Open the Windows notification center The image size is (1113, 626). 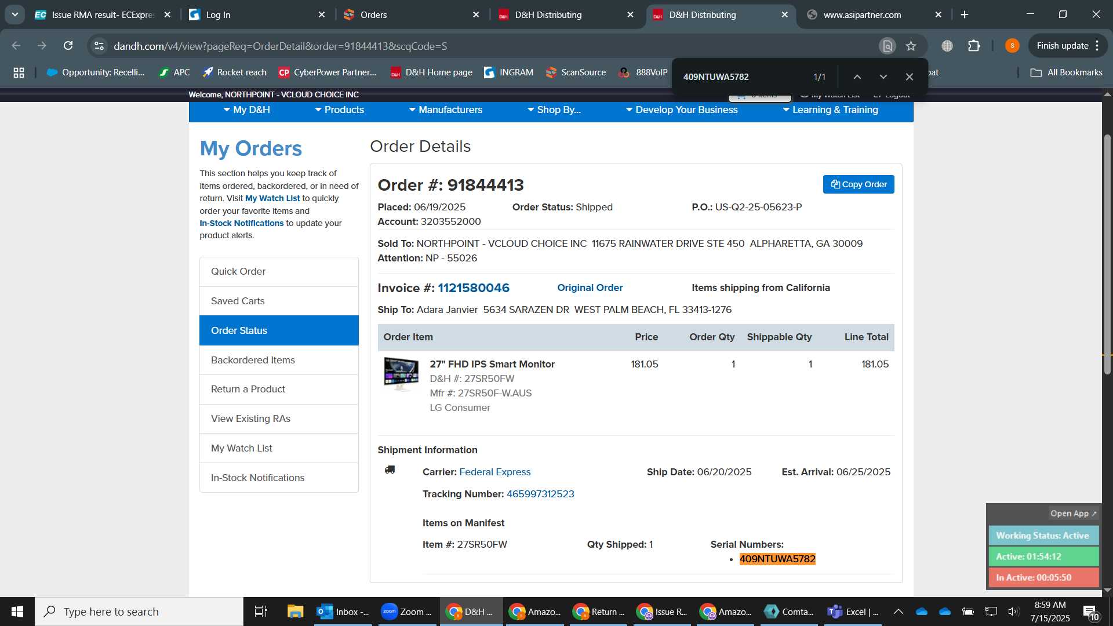click(1090, 612)
